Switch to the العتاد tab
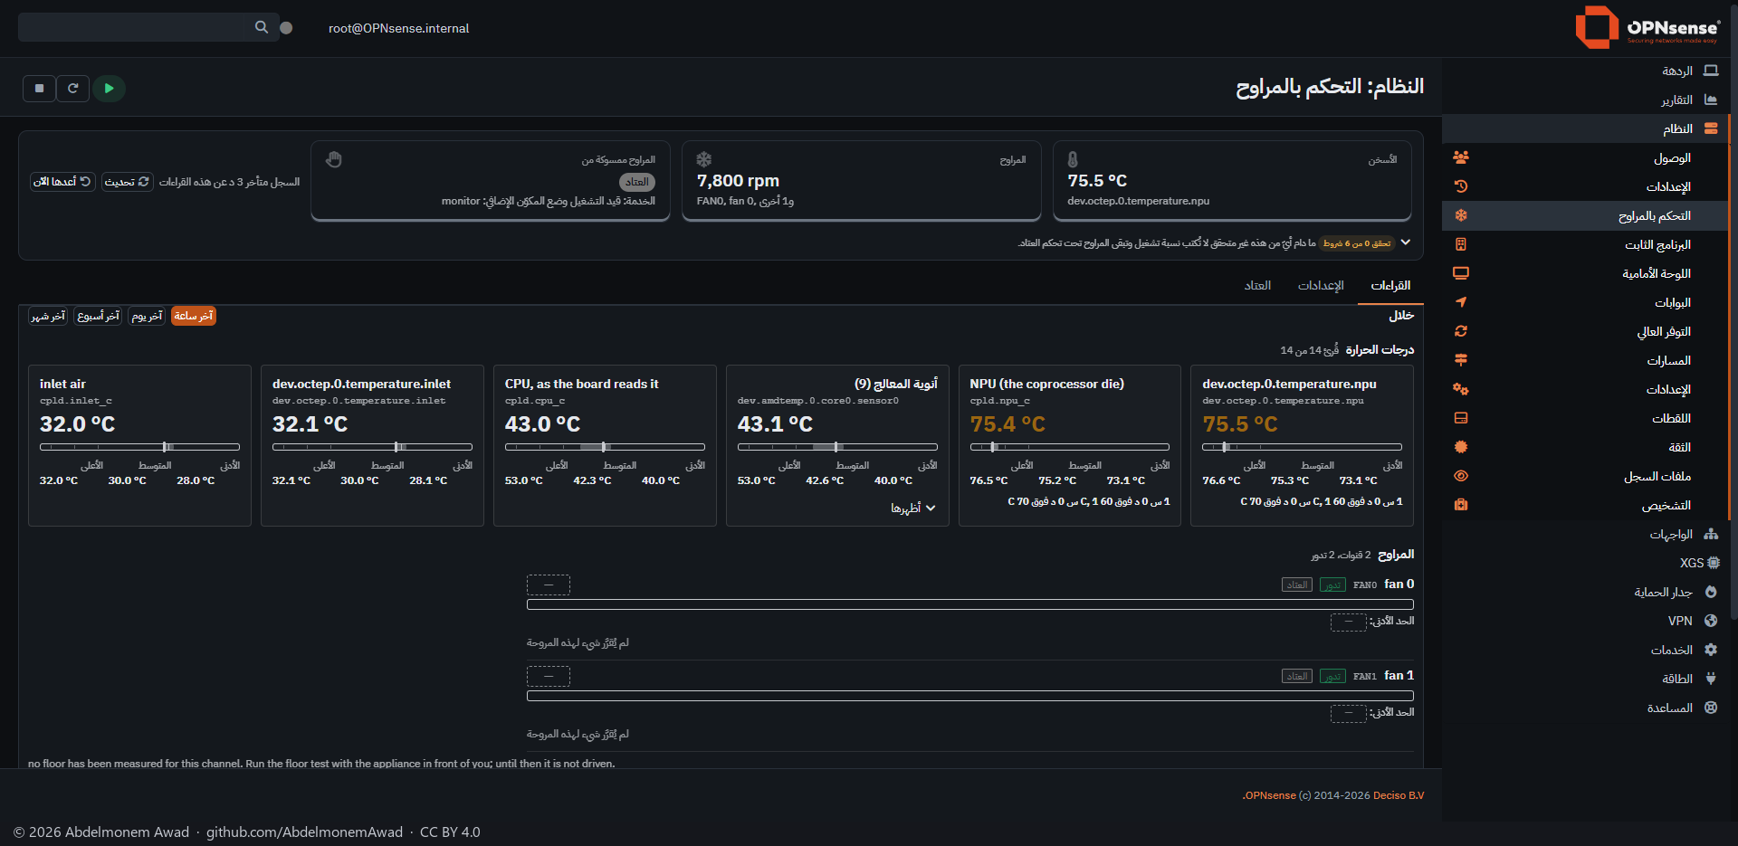Viewport: 1738px width, 846px height. click(1257, 286)
